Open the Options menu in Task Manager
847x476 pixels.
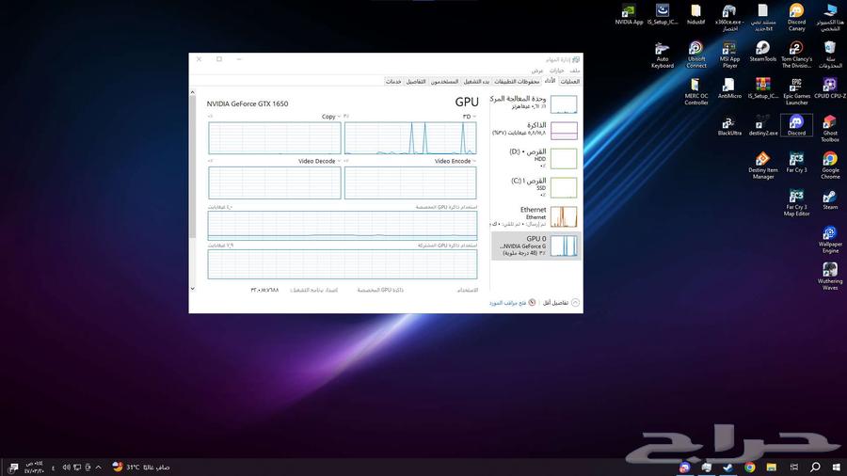[x=556, y=71]
